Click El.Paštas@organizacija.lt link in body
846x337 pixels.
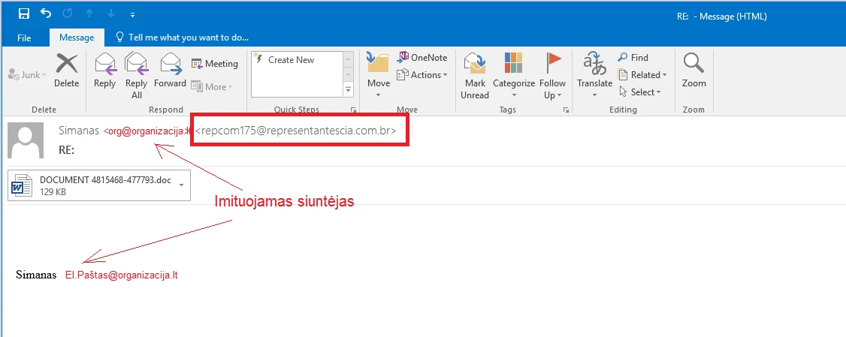122,275
